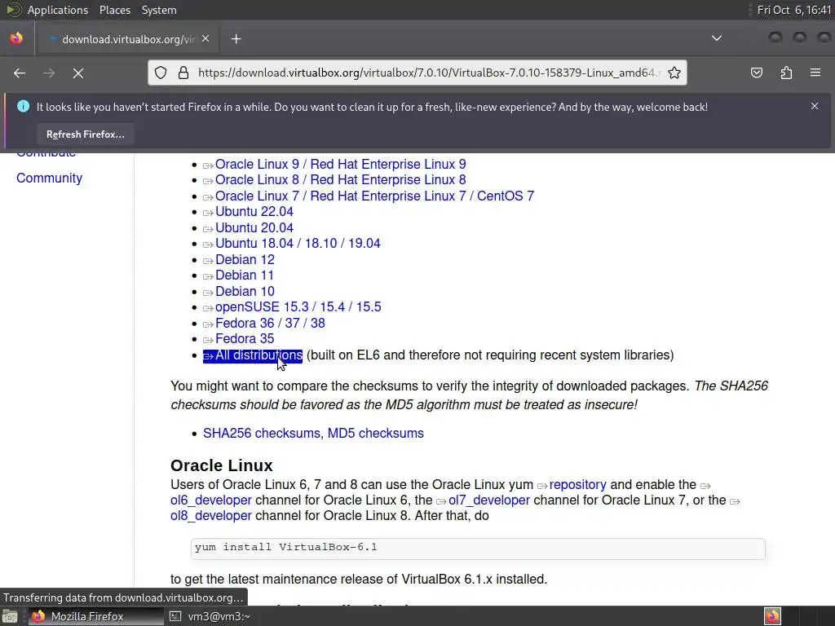
Task: Open the SHA256 checksums link
Action: [262, 434]
